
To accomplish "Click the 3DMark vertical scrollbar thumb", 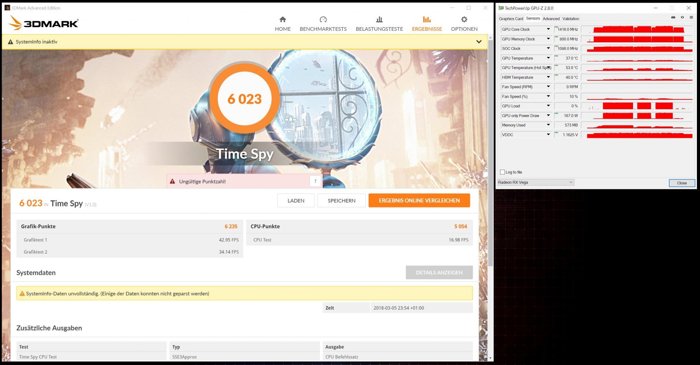I will (x=490, y=153).
